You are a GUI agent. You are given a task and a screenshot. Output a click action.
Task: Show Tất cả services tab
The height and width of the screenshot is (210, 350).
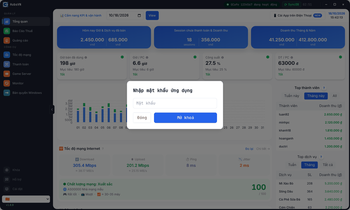[328, 165]
